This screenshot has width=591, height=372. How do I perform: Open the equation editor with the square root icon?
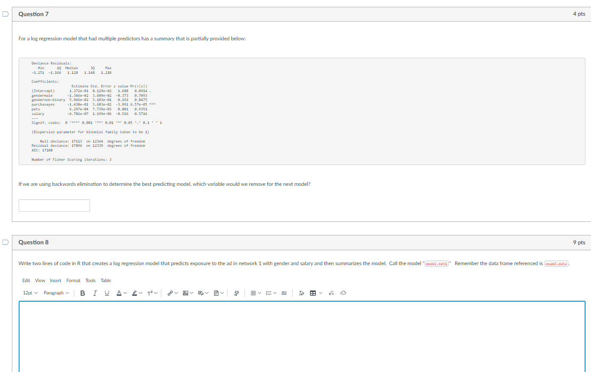point(331,293)
